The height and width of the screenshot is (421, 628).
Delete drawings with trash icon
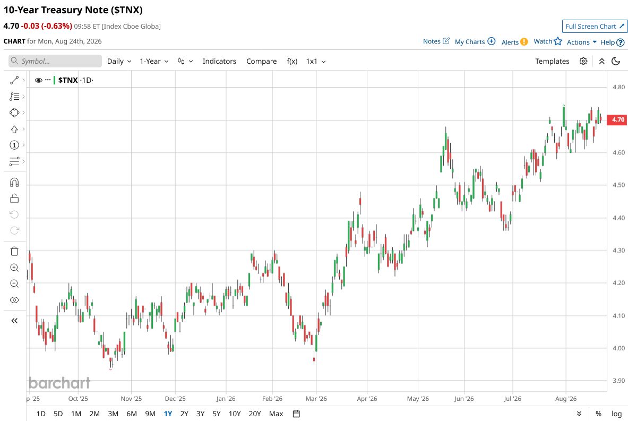(x=14, y=251)
